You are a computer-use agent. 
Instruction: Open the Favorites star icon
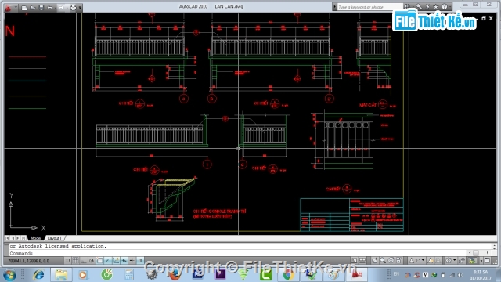pyautogui.click(x=436, y=7)
